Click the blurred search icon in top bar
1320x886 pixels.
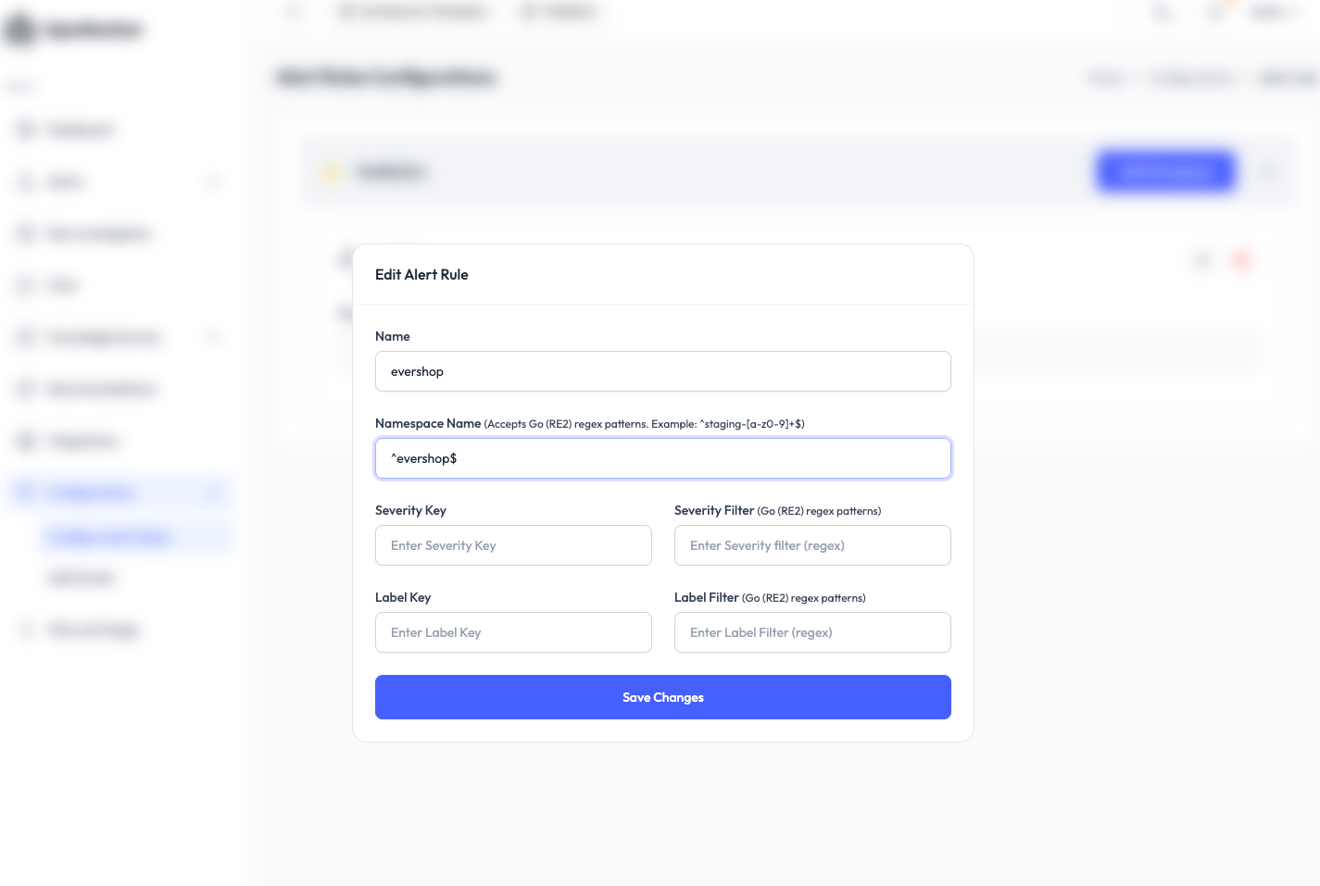pos(1162,12)
